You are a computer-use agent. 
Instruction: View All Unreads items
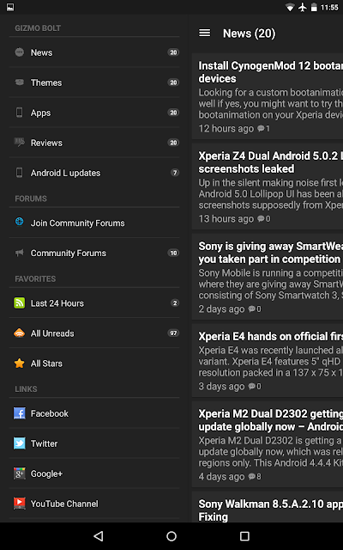[94, 333]
